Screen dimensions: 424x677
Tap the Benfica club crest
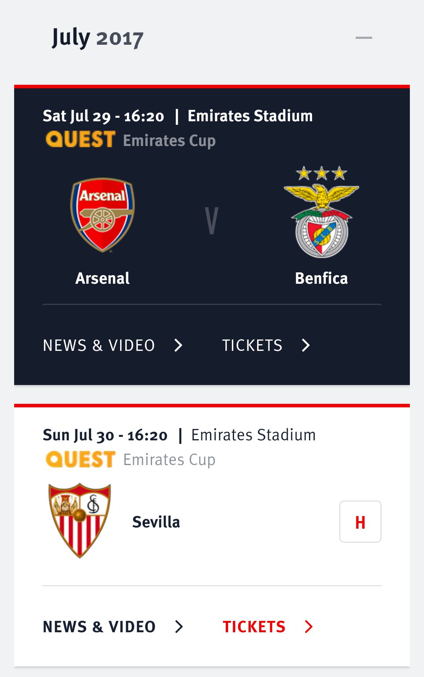click(x=322, y=213)
